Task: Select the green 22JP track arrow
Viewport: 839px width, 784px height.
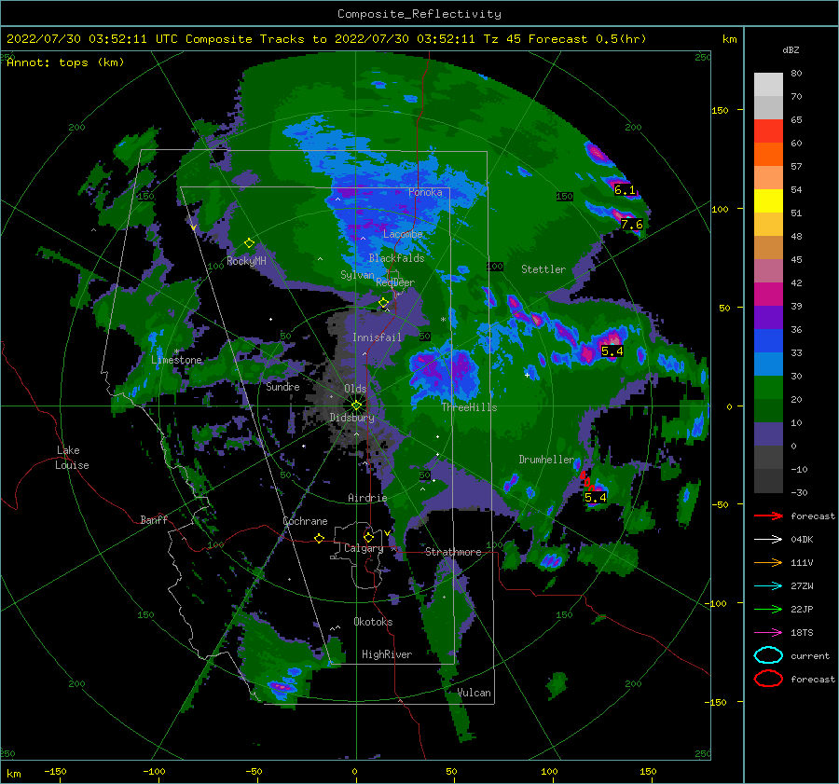Action: coord(768,609)
